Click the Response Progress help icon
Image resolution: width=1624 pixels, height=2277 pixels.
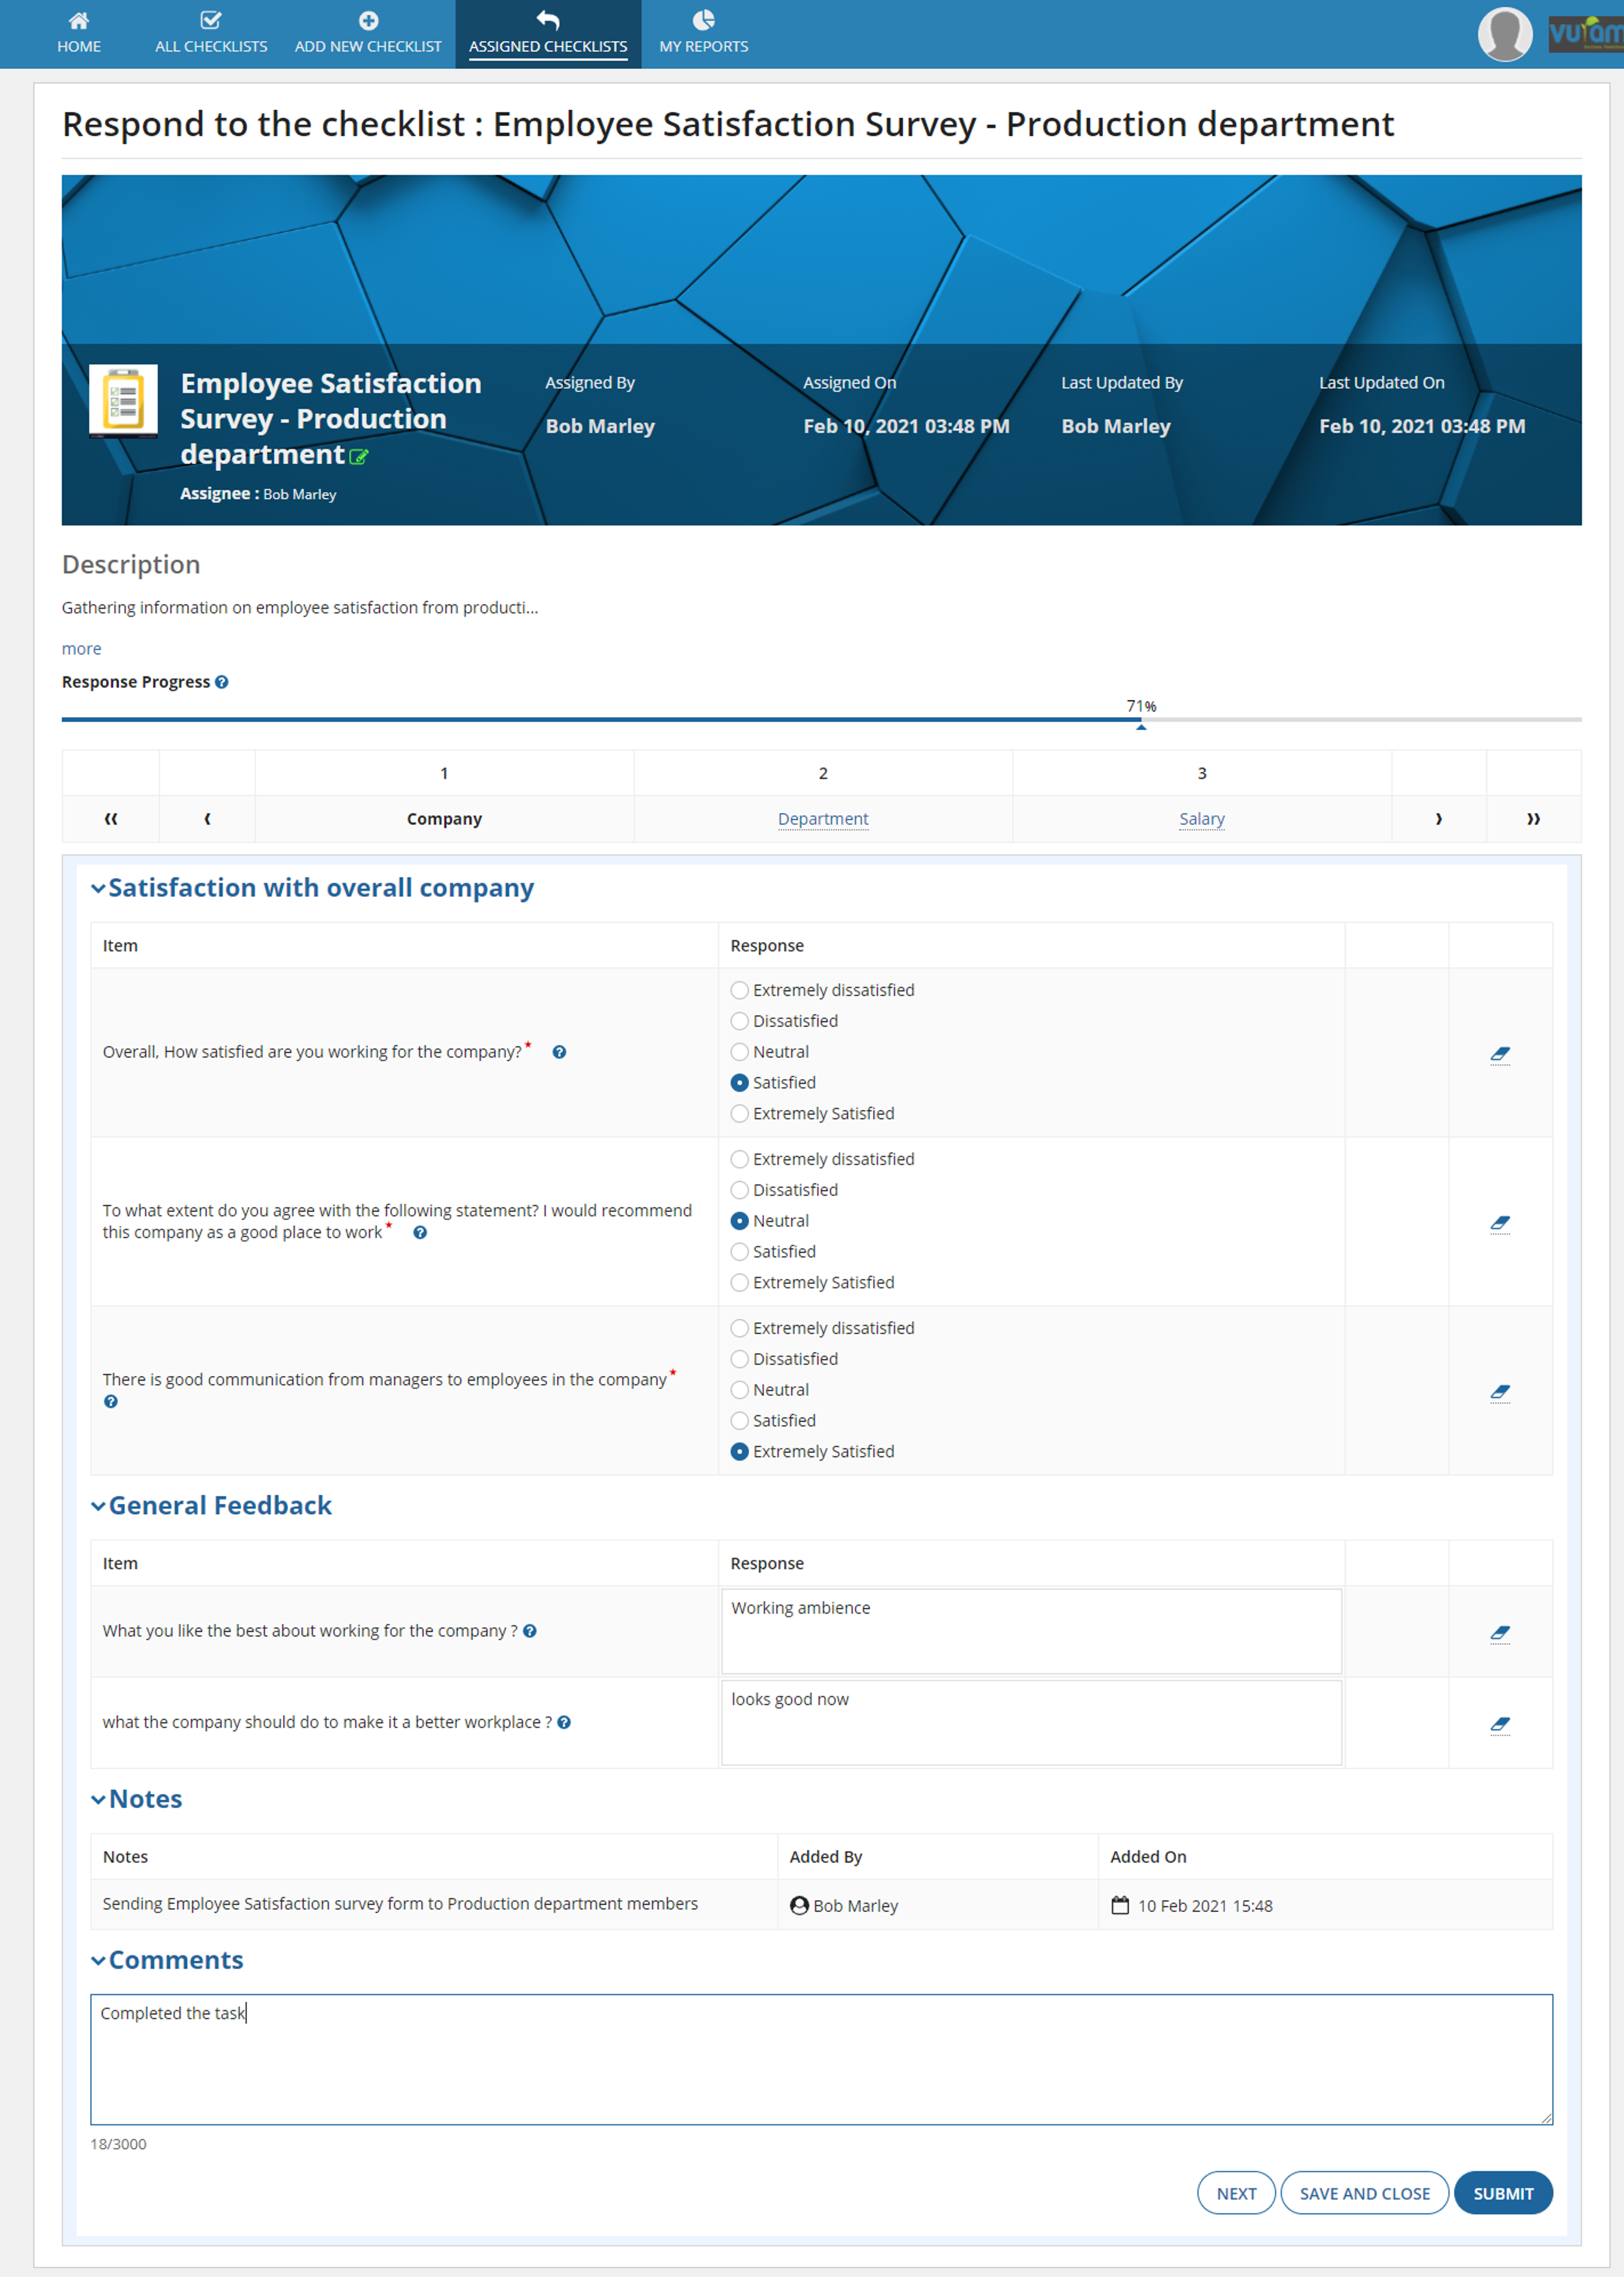tap(222, 682)
